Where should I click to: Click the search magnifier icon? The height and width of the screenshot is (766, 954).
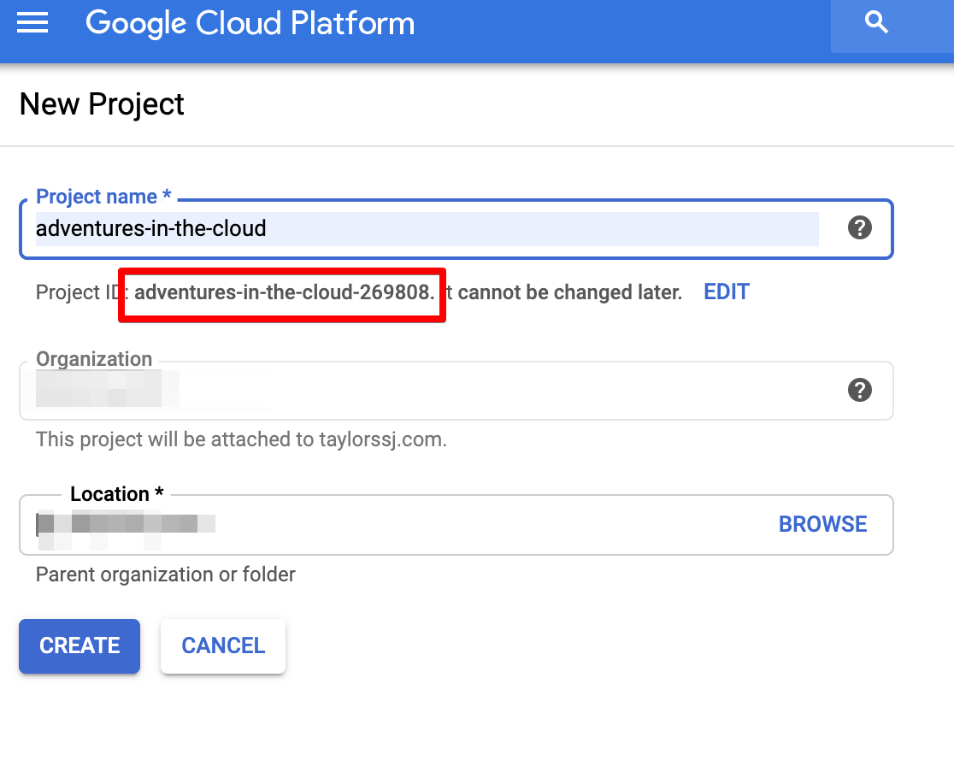click(x=876, y=23)
